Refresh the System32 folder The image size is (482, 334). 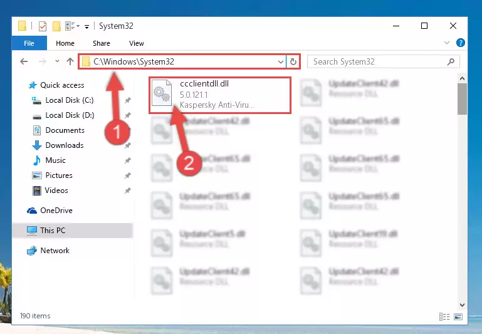293,62
